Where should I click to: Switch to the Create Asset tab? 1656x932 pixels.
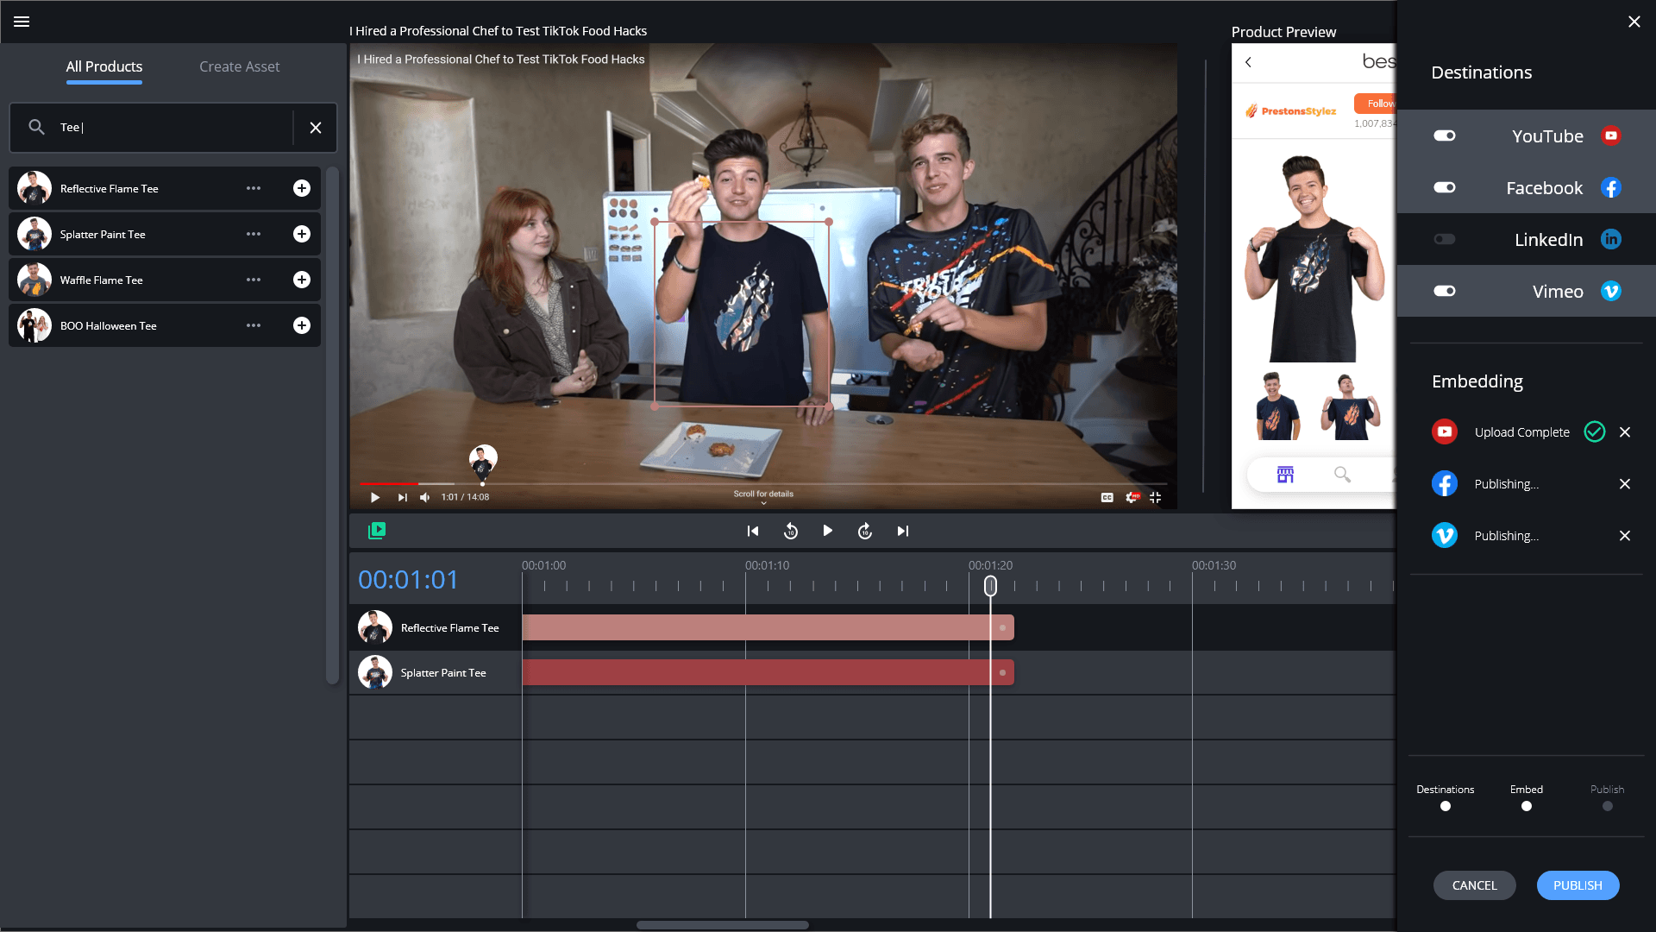[239, 66]
